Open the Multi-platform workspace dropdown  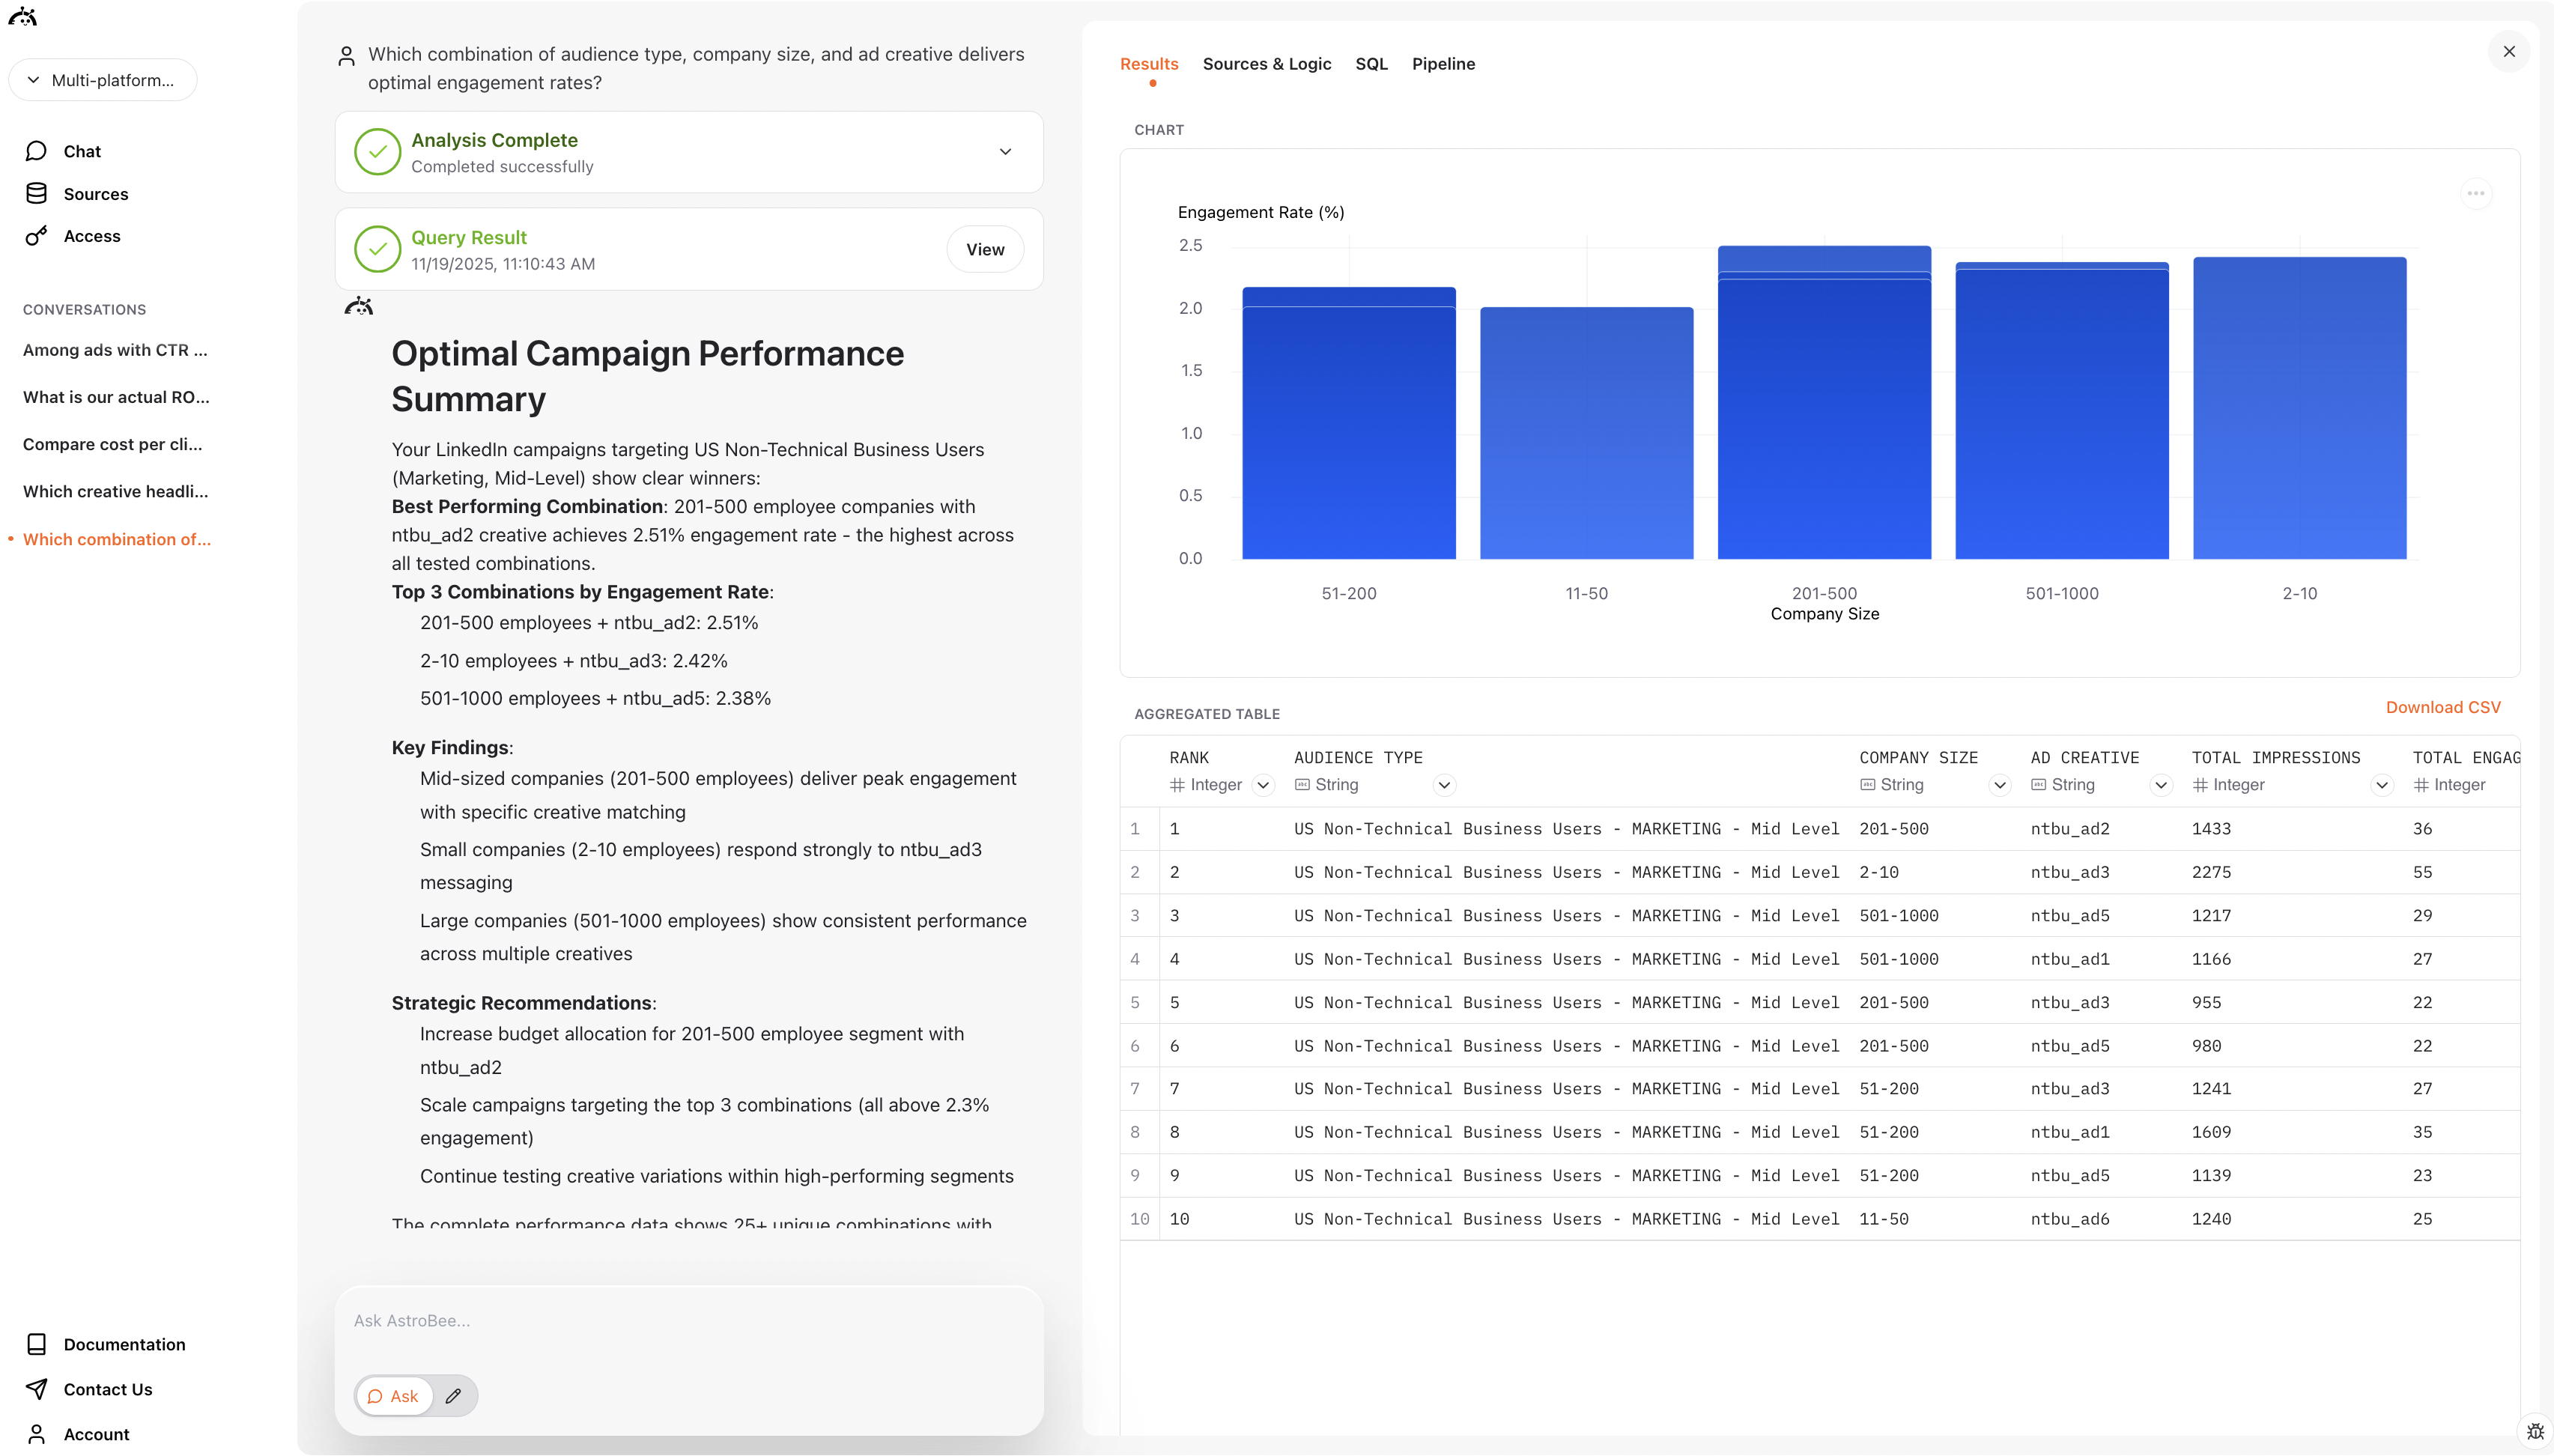[102, 80]
